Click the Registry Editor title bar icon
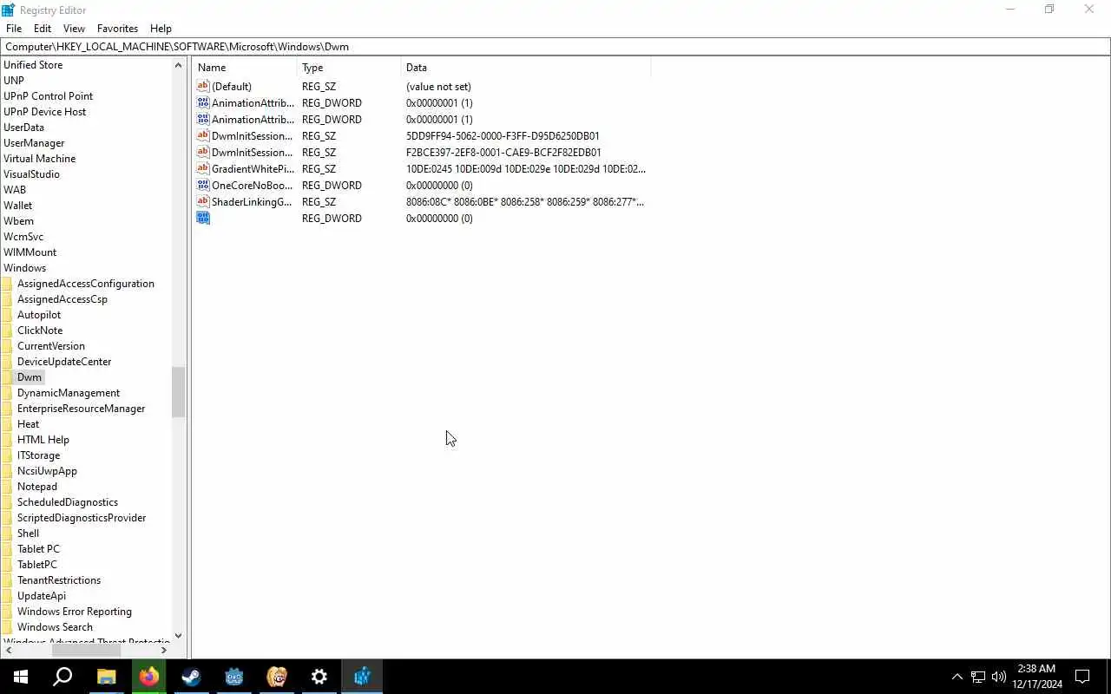This screenshot has height=694, width=1111. point(8,10)
